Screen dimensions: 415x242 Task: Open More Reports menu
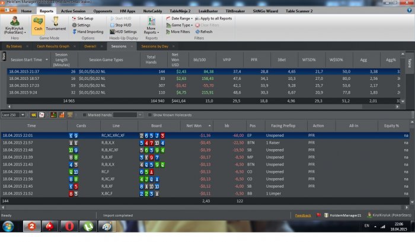tap(151, 25)
